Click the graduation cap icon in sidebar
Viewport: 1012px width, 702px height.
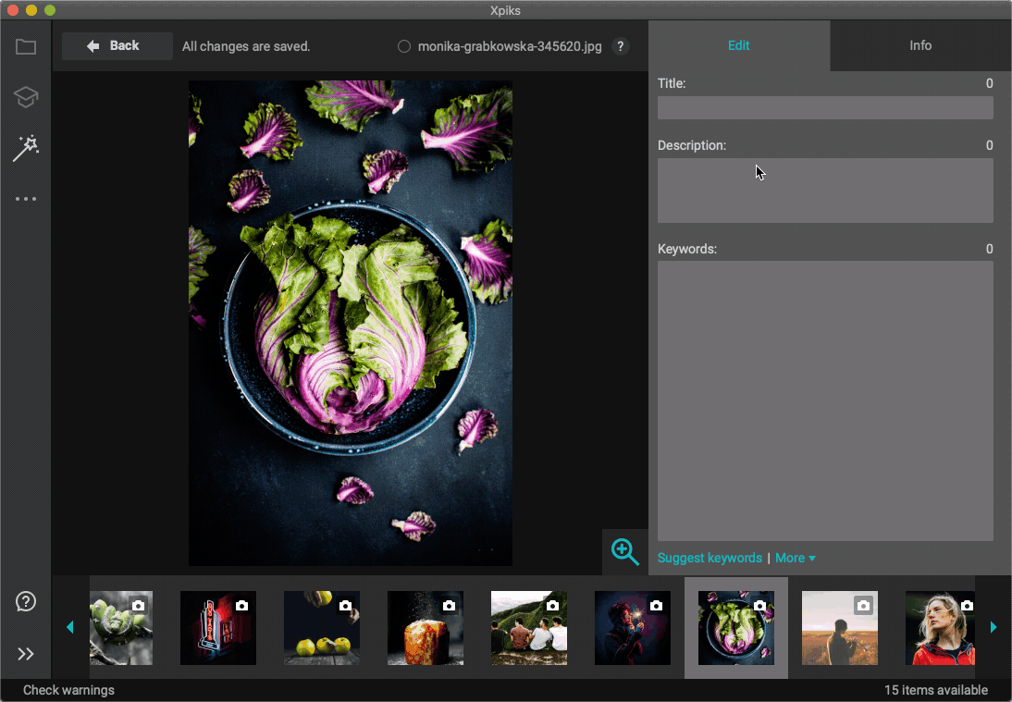coord(26,97)
